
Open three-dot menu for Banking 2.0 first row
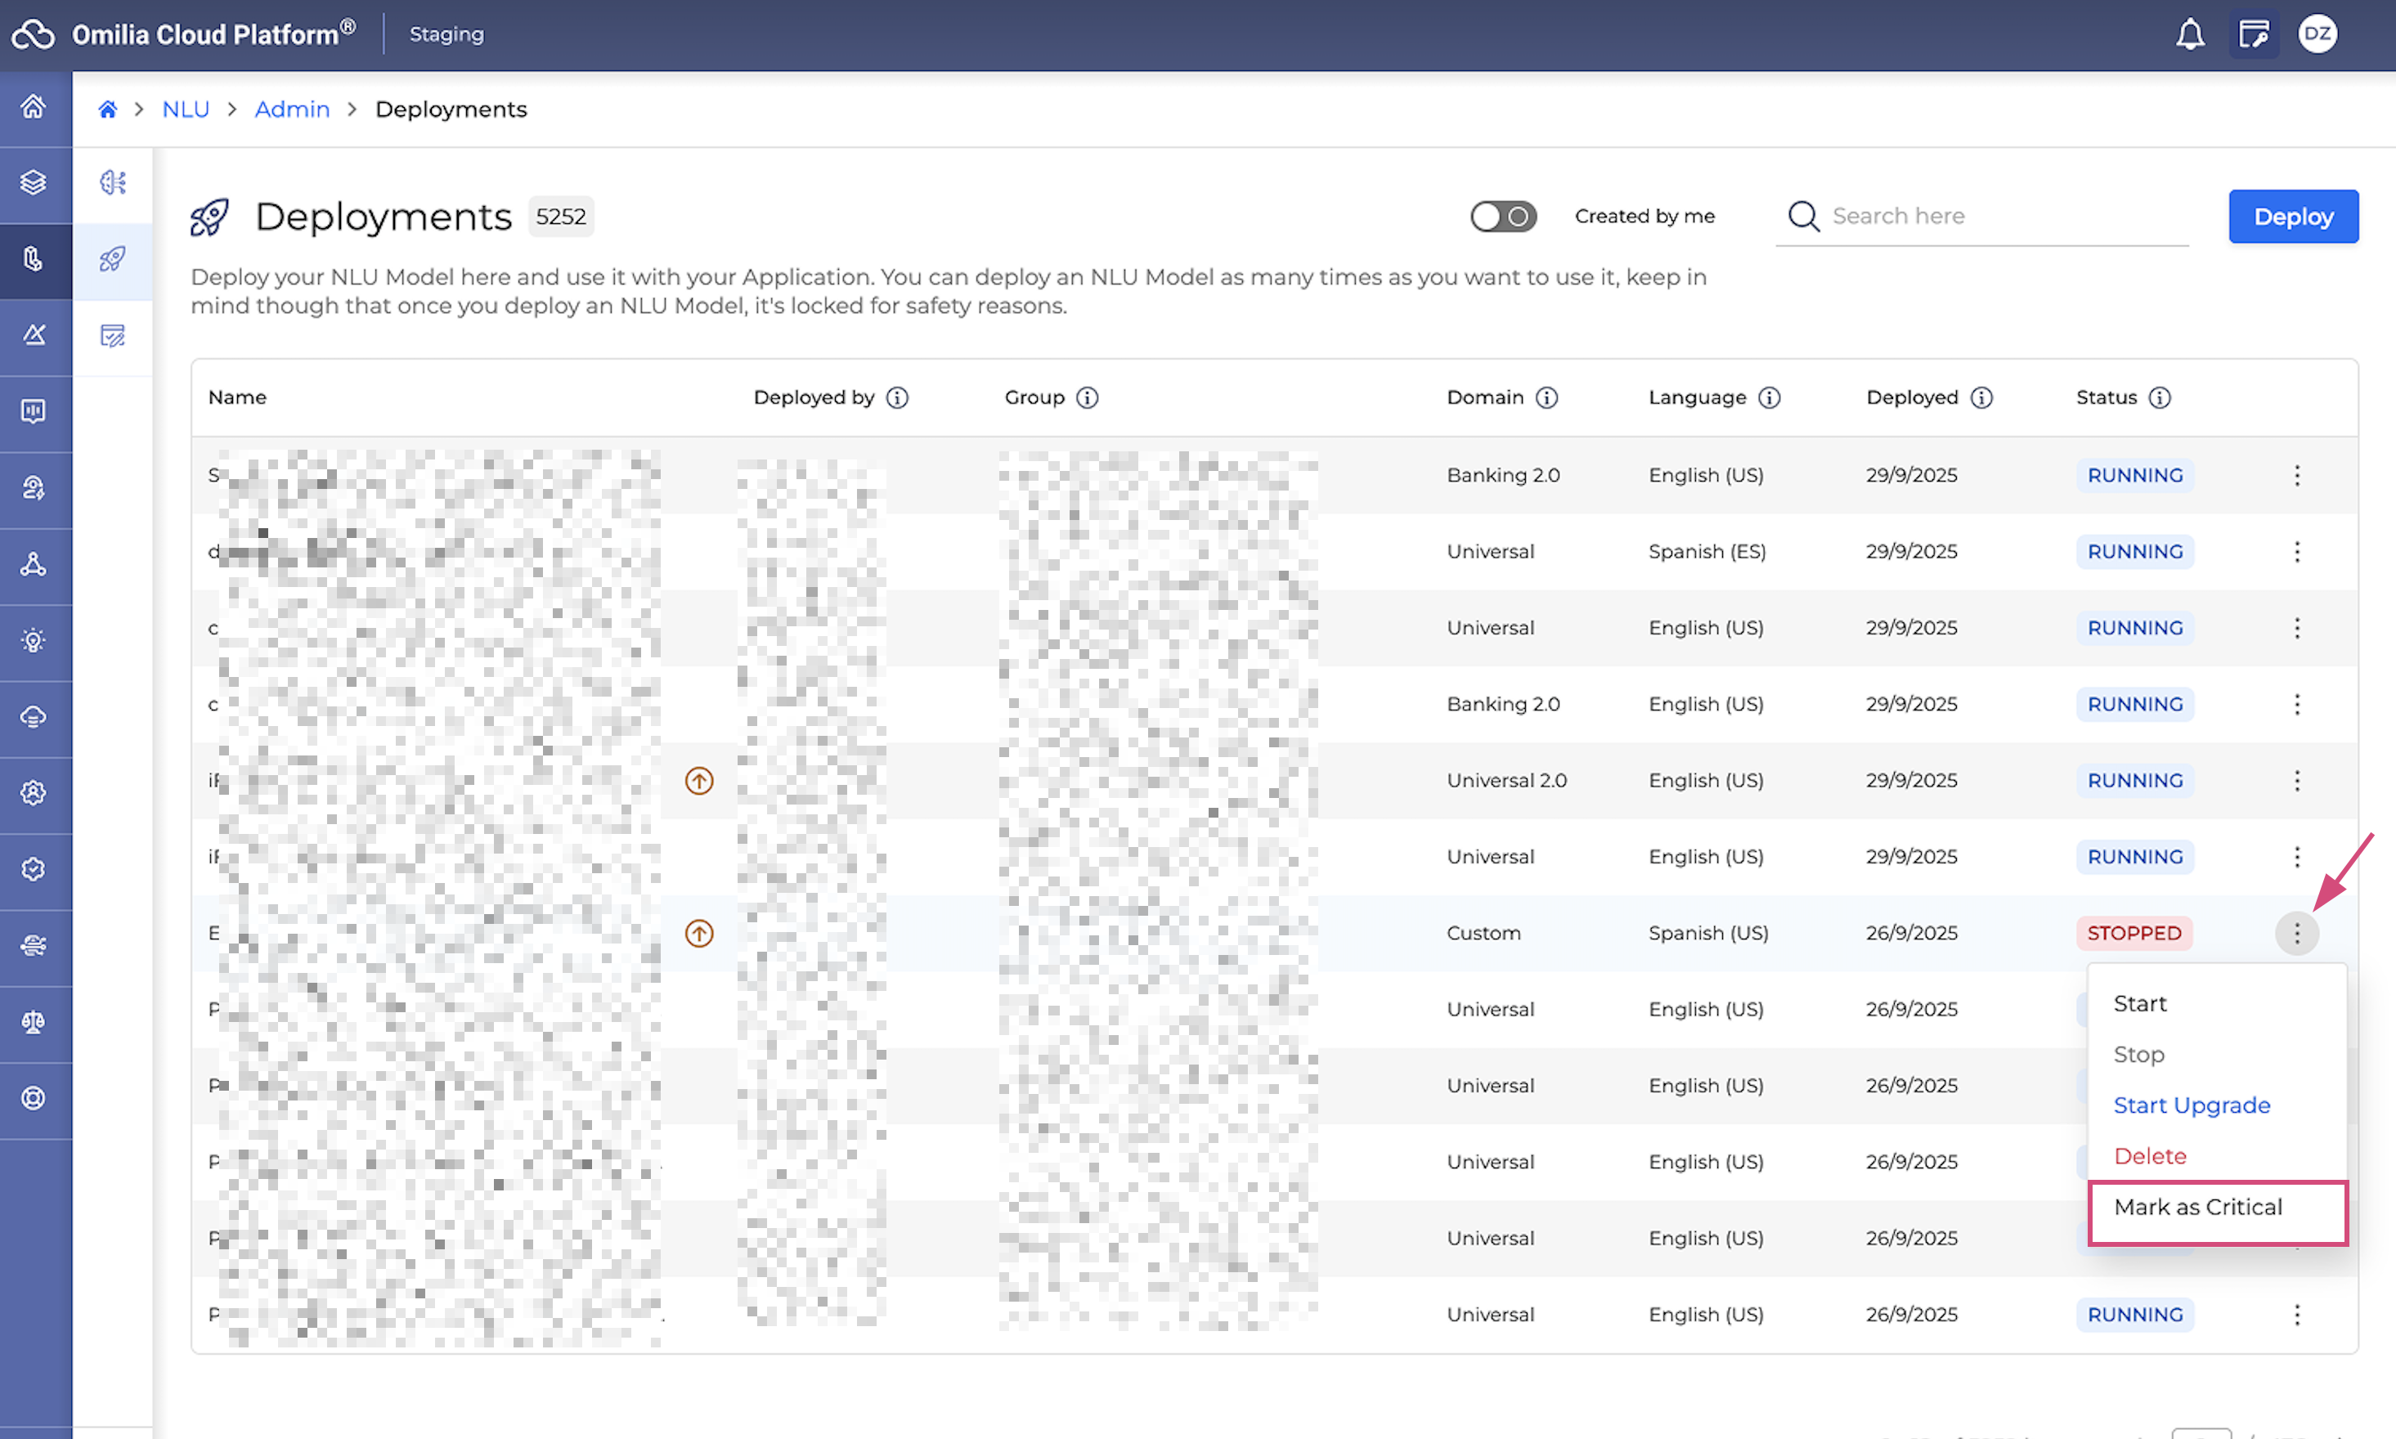tap(2296, 475)
